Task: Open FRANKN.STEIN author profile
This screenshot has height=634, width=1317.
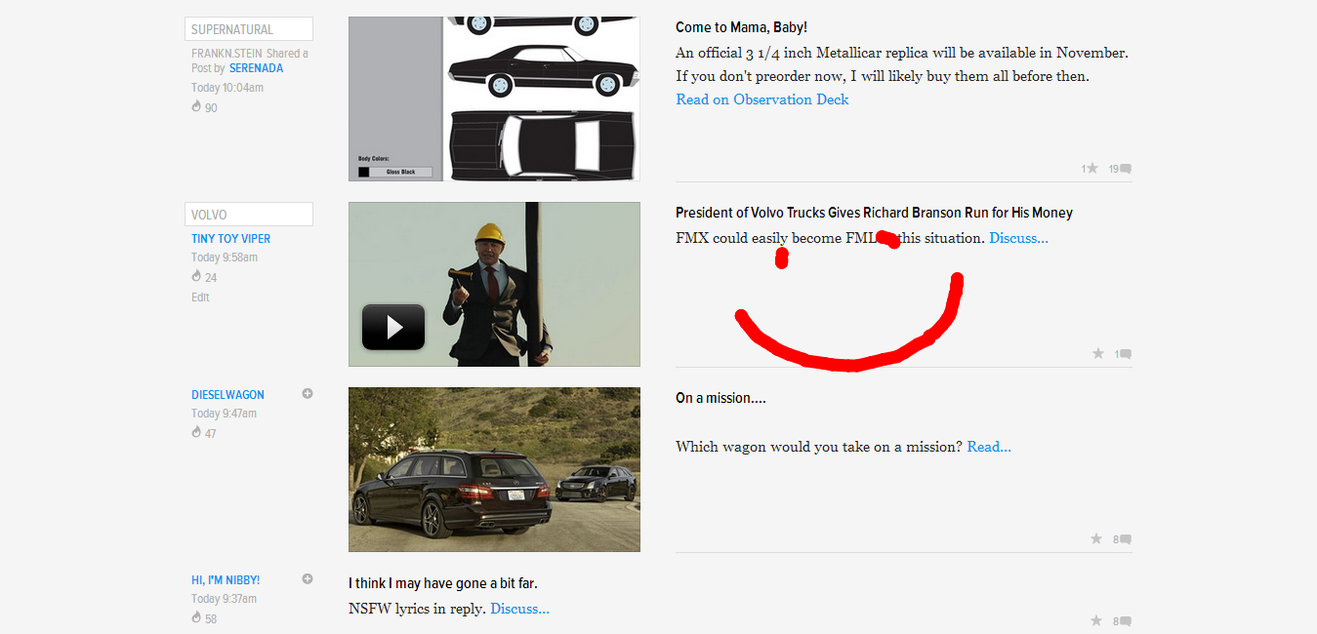Action: [x=226, y=54]
